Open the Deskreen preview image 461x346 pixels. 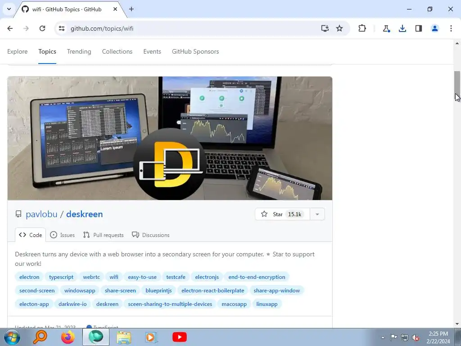click(x=170, y=138)
